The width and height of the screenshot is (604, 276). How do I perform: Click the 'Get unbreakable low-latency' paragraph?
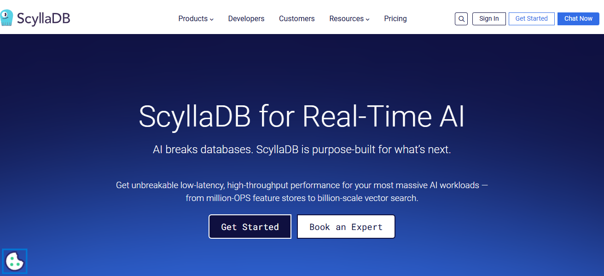coord(302,192)
